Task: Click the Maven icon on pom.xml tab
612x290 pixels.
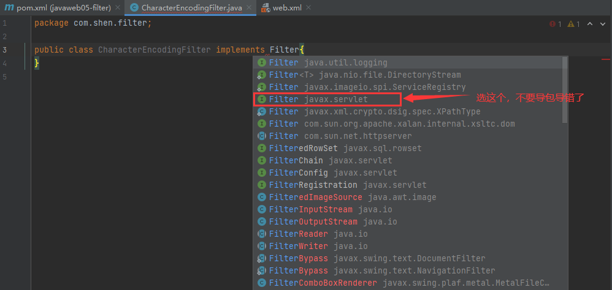Action: (x=9, y=8)
